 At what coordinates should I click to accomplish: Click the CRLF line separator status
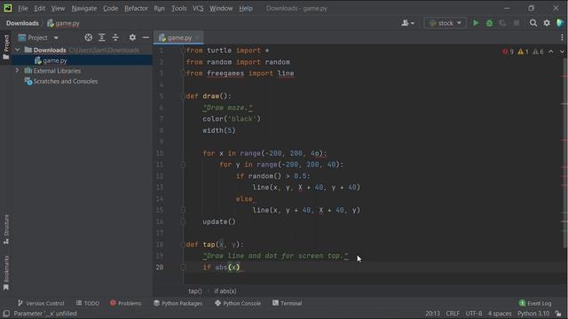pyautogui.click(x=453, y=314)
